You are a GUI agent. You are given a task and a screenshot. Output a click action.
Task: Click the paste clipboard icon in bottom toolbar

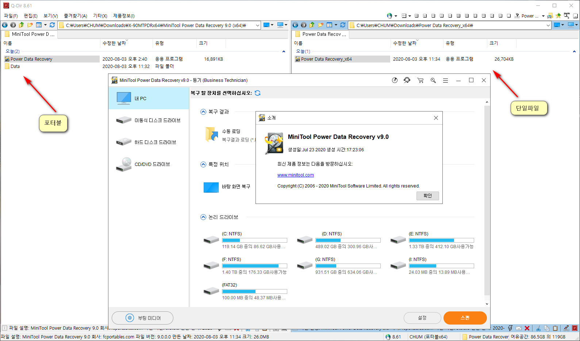point(555,328)
